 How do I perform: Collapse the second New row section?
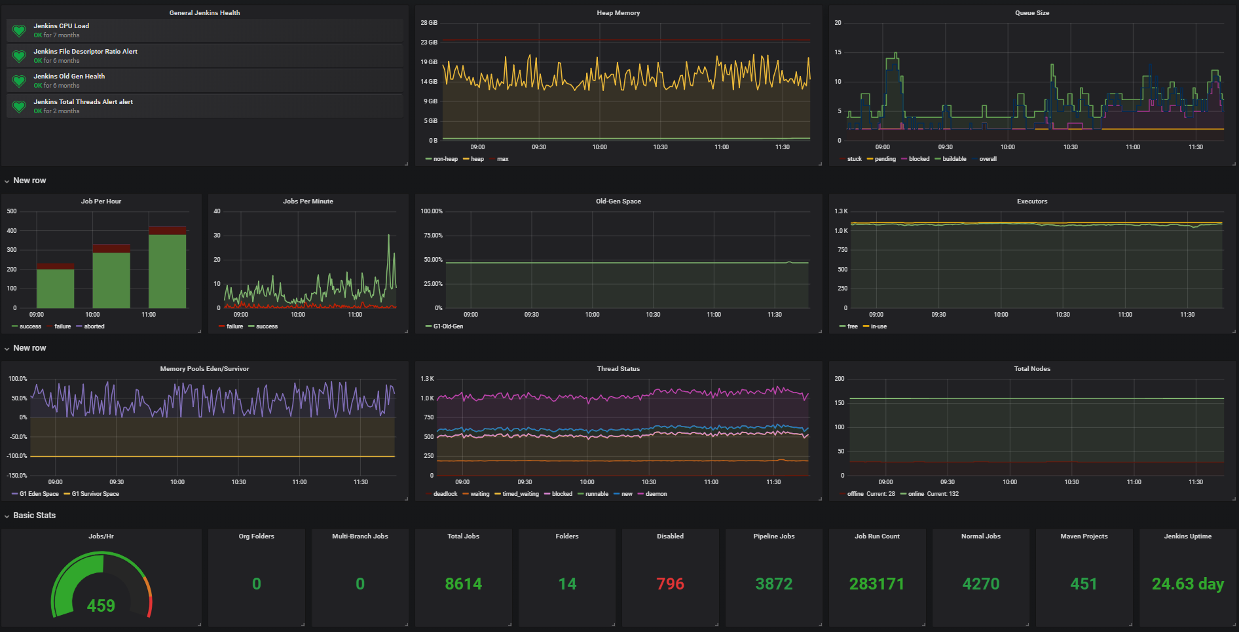pyautogui.click(x=29, y=348)
